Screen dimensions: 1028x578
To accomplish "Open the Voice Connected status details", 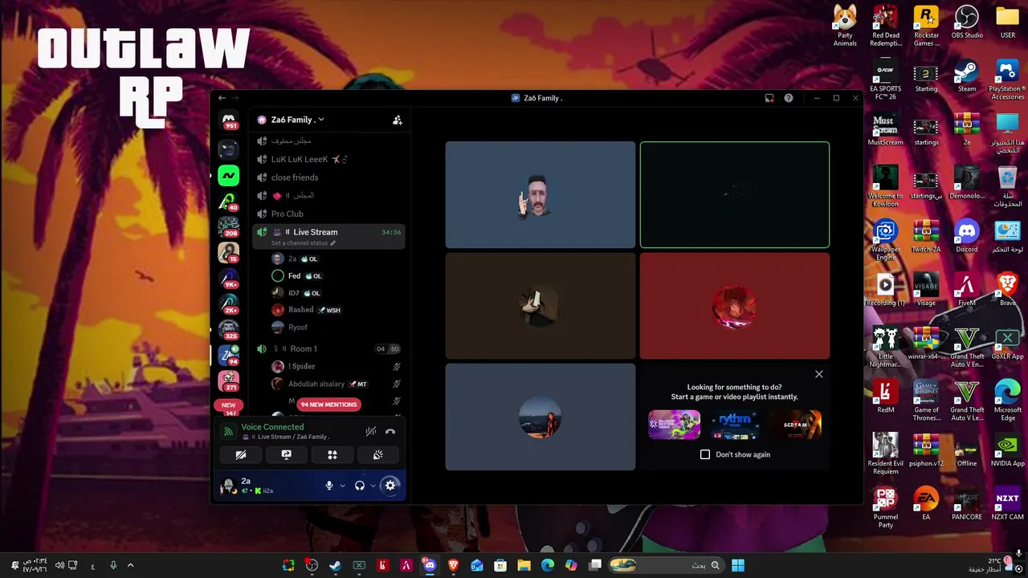I will [x=272, y=427].
